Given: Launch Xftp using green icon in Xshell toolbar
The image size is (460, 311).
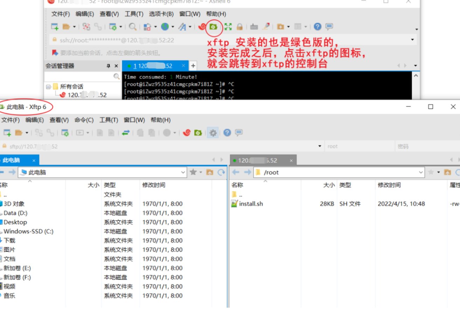Looking at the screenshot, I should (214, 27).
